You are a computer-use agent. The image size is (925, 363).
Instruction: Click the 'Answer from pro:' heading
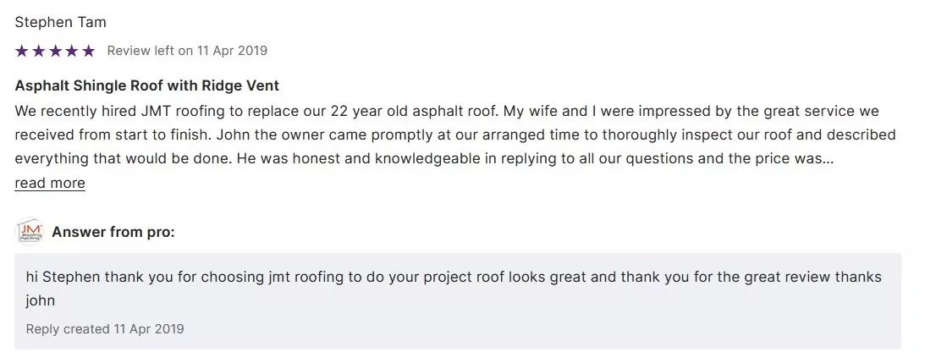113,232
